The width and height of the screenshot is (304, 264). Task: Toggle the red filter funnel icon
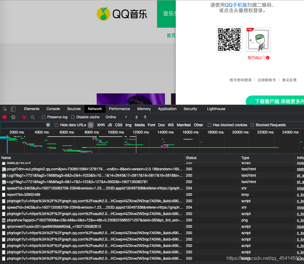(24, 117)
